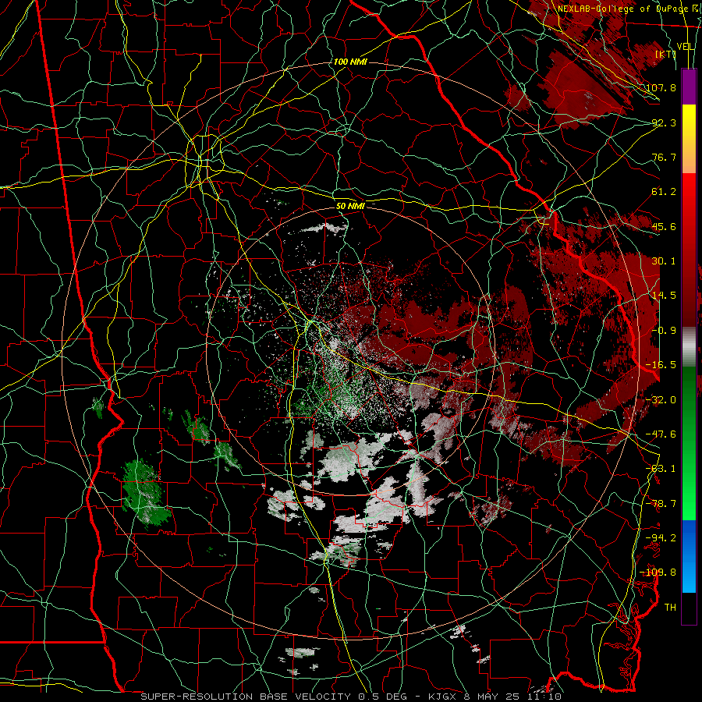Click the 30.1 value on velocity scale
702x702 pixels.
tap(664, 261)
